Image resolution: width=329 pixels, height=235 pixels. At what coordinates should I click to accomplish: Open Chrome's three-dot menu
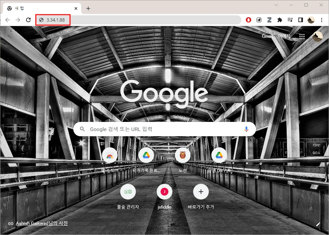[x=322, y=20]
